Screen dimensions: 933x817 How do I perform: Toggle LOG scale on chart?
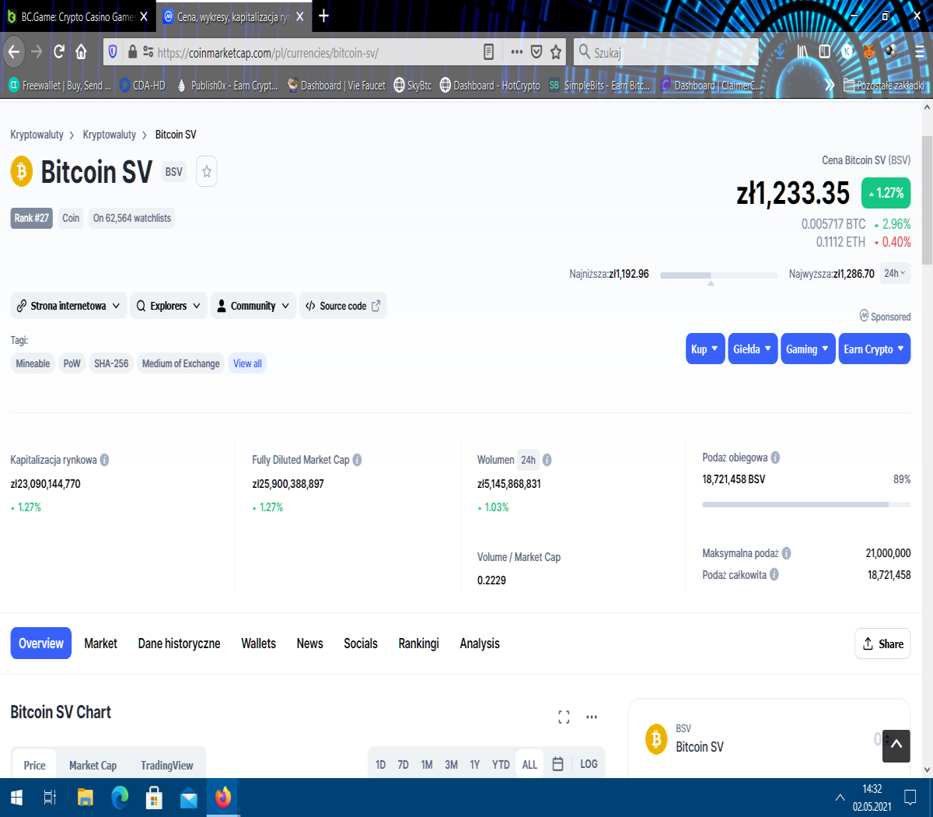tap(589, 764)
